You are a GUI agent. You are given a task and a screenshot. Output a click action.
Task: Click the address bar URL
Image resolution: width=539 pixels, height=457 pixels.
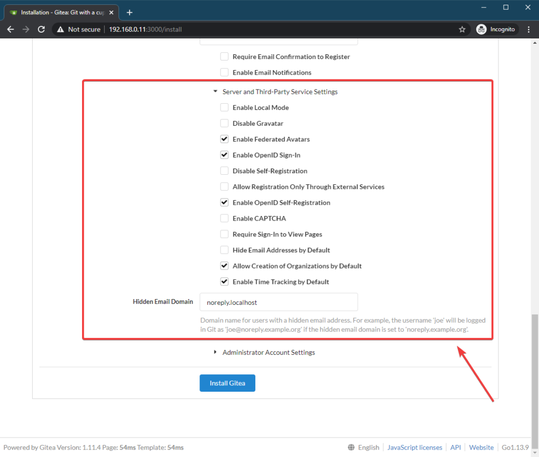[x=145, y=29]
